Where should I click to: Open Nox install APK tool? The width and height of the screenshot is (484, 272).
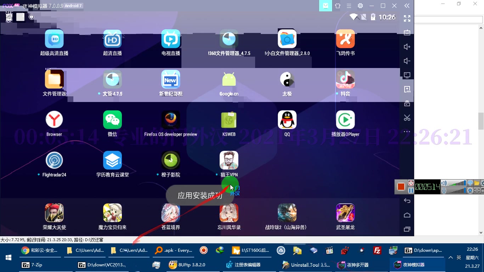tap(407, 89)
